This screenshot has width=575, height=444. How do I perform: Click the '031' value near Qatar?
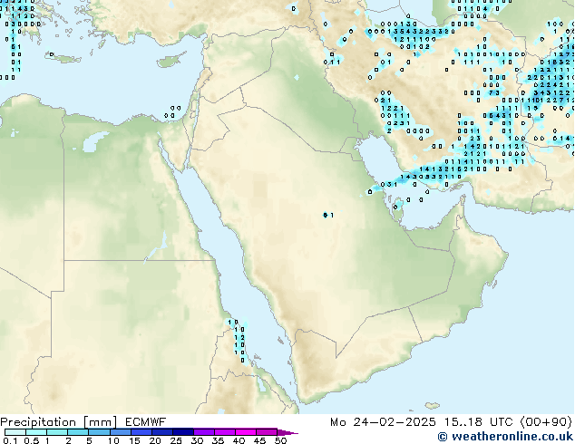(389, 184)
